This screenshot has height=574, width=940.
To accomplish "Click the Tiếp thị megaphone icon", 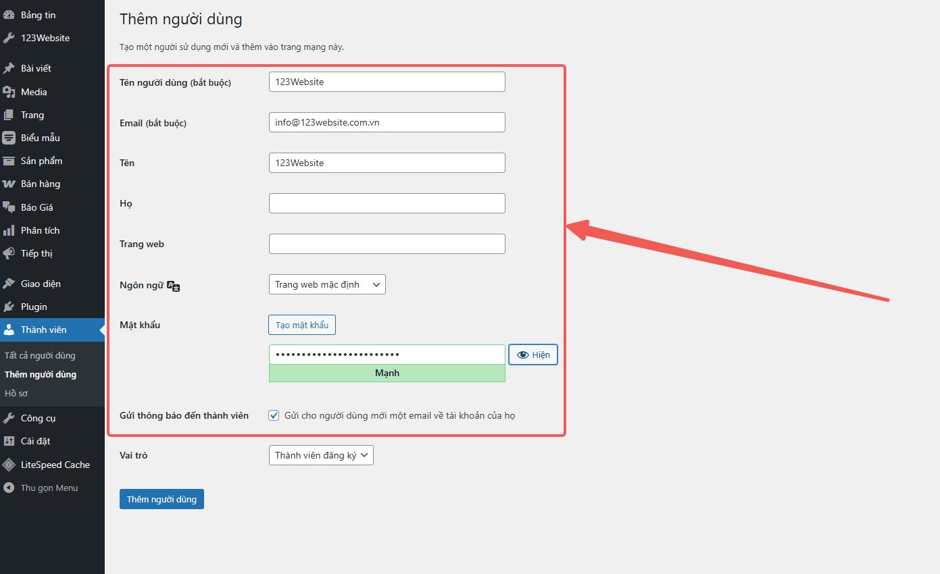I will point(9,253).
